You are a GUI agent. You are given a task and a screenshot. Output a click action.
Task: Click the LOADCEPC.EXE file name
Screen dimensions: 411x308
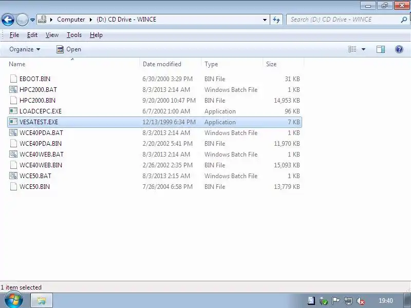pyautogui.click(x=41, y=111)
